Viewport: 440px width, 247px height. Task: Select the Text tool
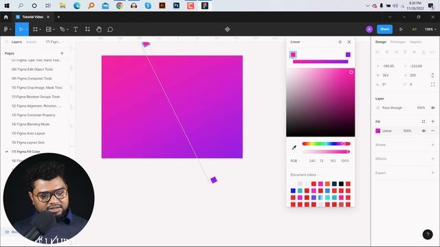[76, 29]
